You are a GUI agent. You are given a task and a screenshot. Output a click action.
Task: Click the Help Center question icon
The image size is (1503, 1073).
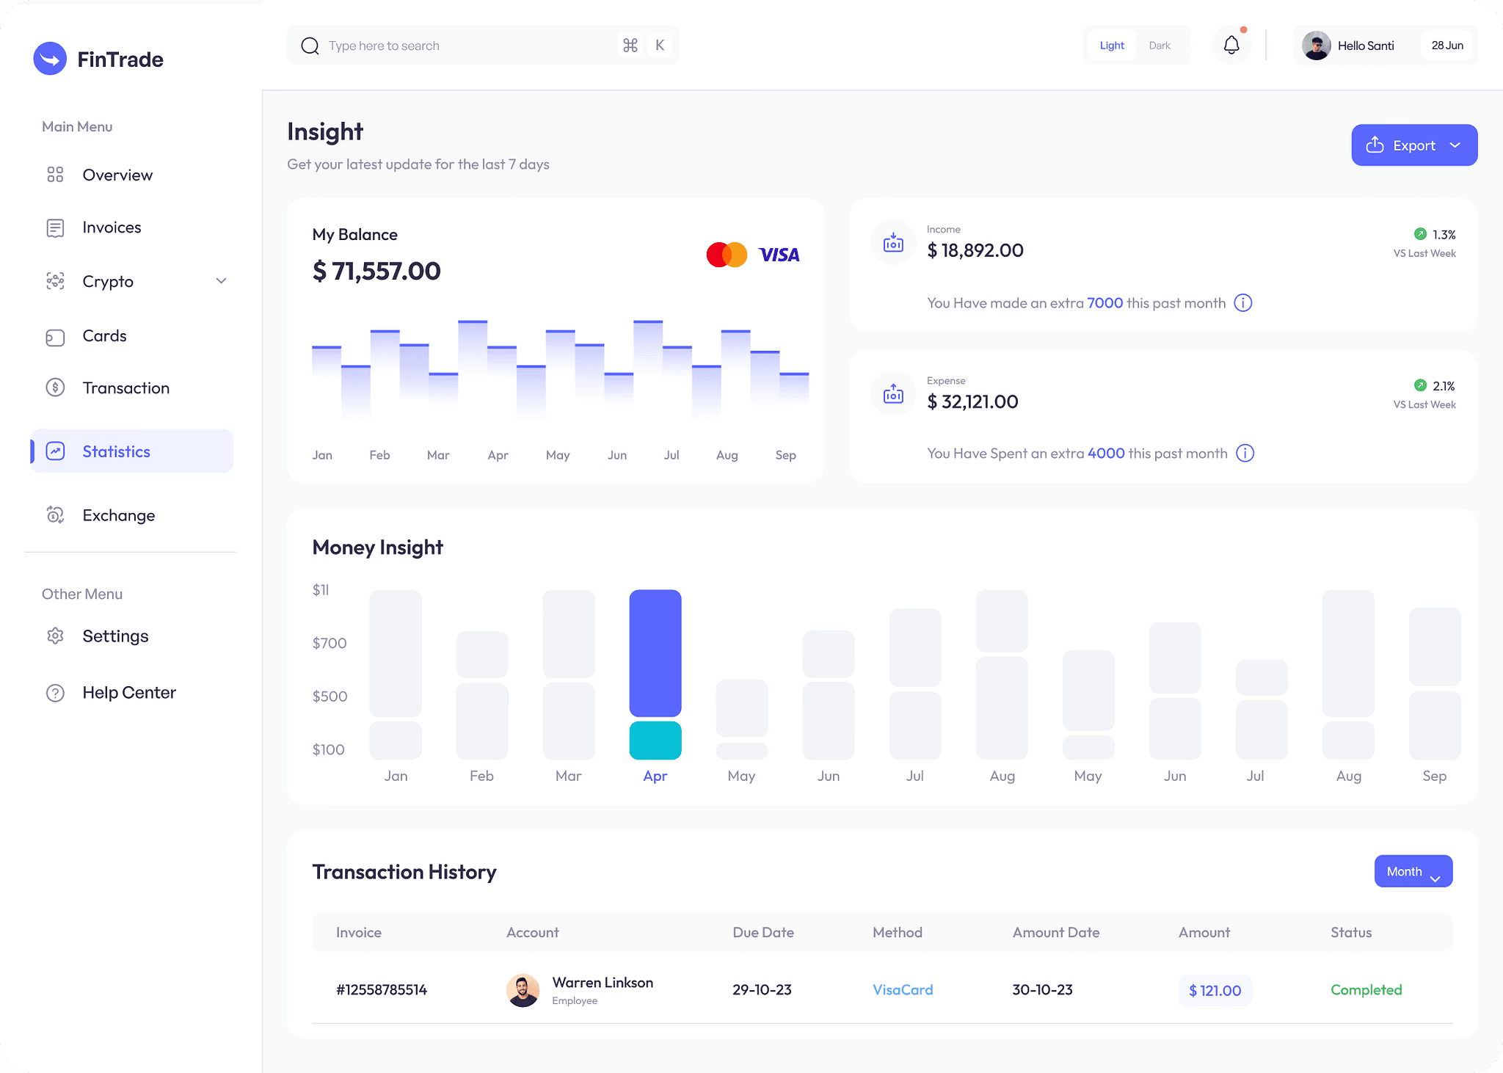55,693
